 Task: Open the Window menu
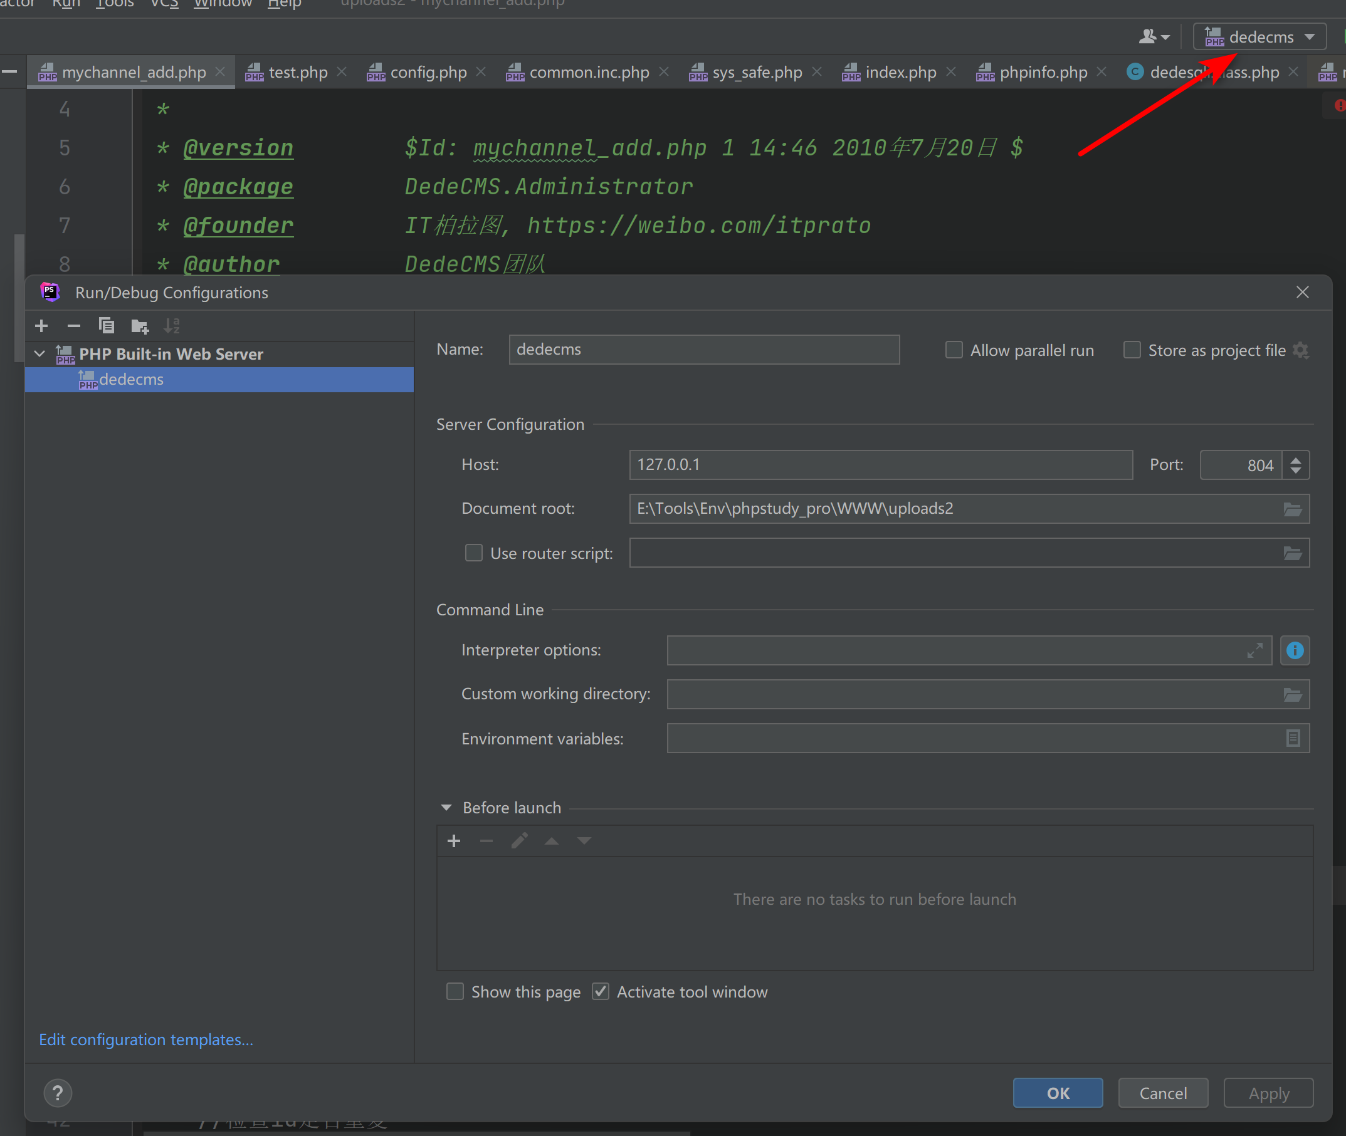point(223,4)
